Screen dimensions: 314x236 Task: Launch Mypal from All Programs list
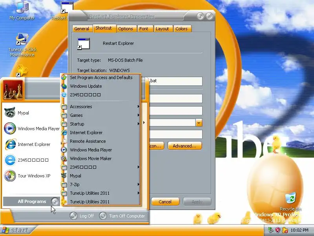point(101,176)
